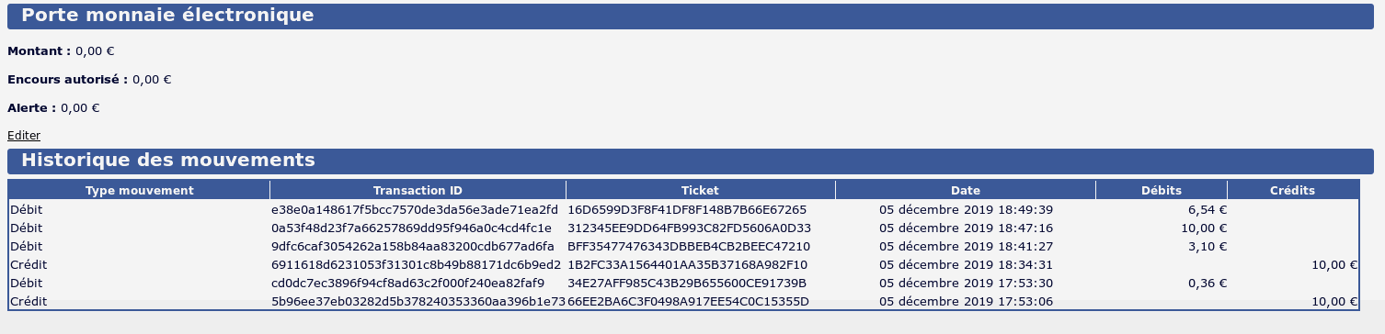The width and height of the screenshot is (1385, 334).
Task: Click ticket 16D6599D3F8F41DF8F148B7B66E67265
Action: pyautogui.click(x=687, y=209)
